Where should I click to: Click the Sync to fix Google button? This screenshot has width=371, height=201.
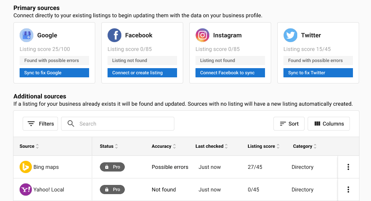point(55,73)
